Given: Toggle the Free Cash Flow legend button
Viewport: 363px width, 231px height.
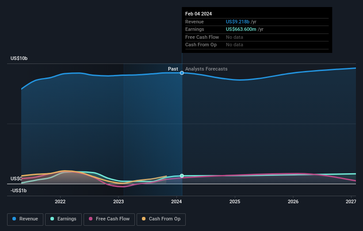Looking at the screenshot, I should coord(109,219).
